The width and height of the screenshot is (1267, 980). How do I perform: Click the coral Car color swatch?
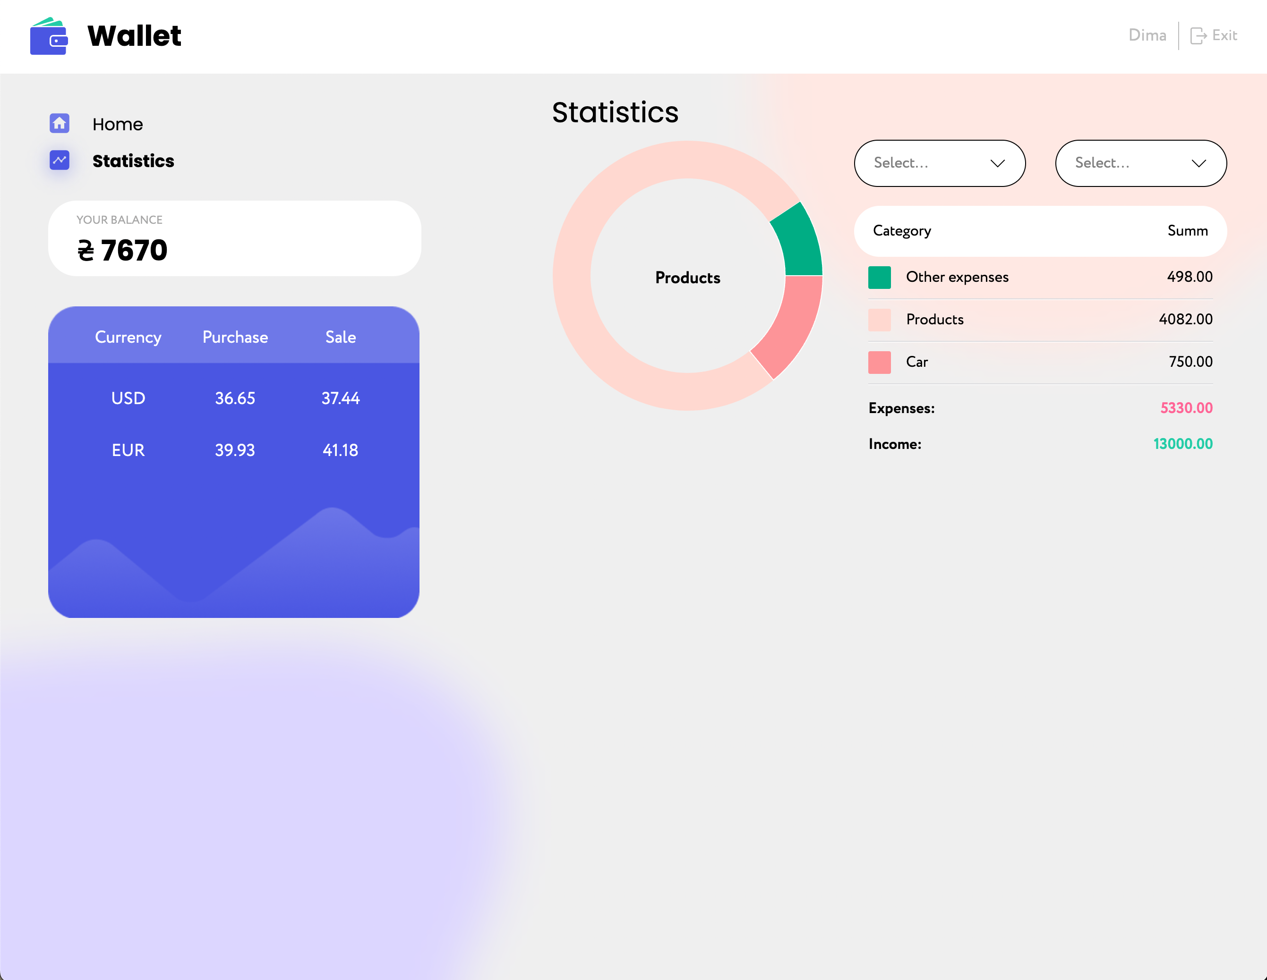coord(880,362)
